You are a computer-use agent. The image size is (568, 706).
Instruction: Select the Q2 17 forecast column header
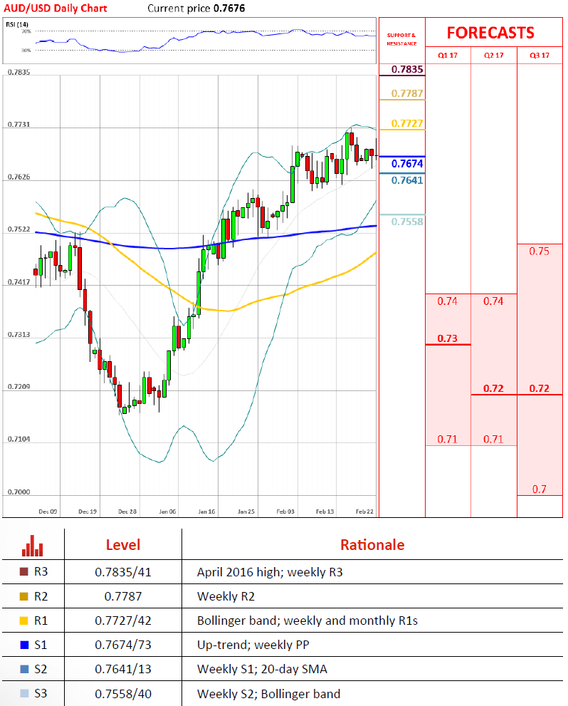(494, 56)
